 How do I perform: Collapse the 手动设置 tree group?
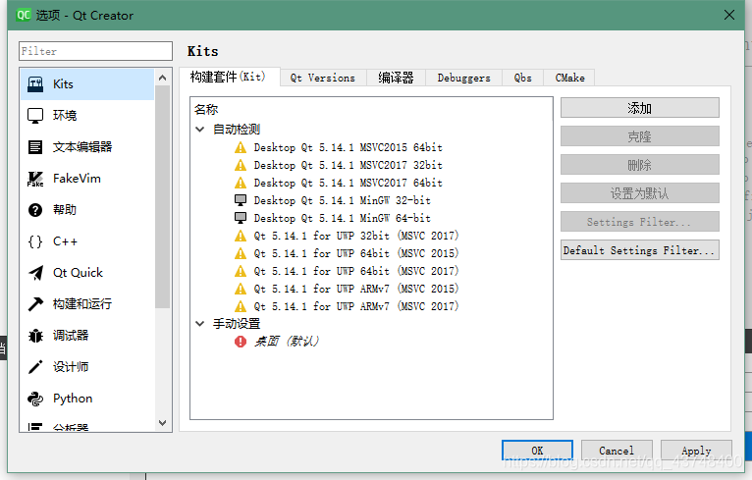(200, 324)
